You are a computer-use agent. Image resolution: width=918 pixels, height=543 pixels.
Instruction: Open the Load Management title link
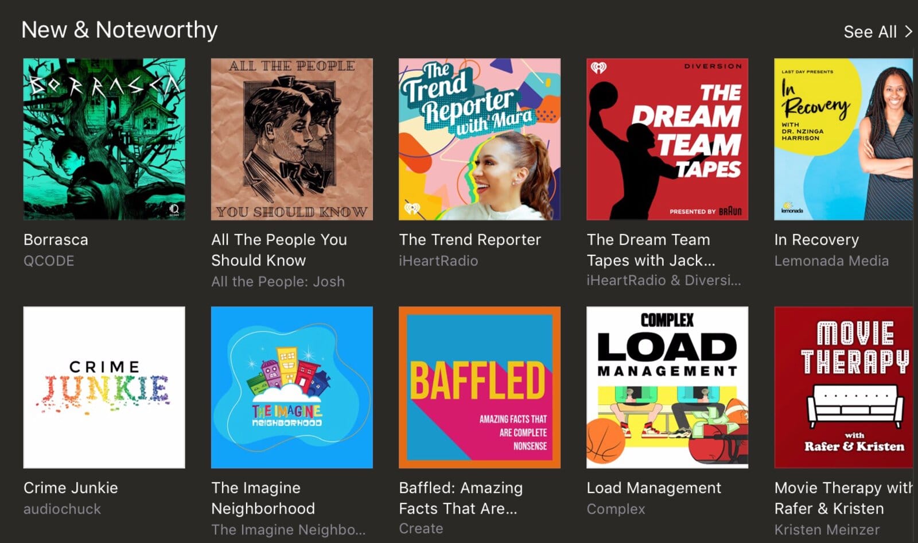(654, 488)
